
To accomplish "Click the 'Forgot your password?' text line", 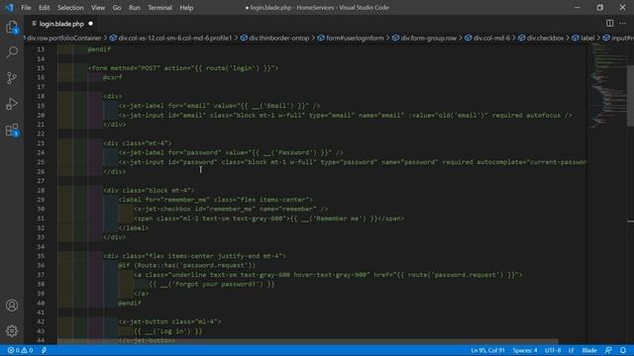I will (212, 284).
